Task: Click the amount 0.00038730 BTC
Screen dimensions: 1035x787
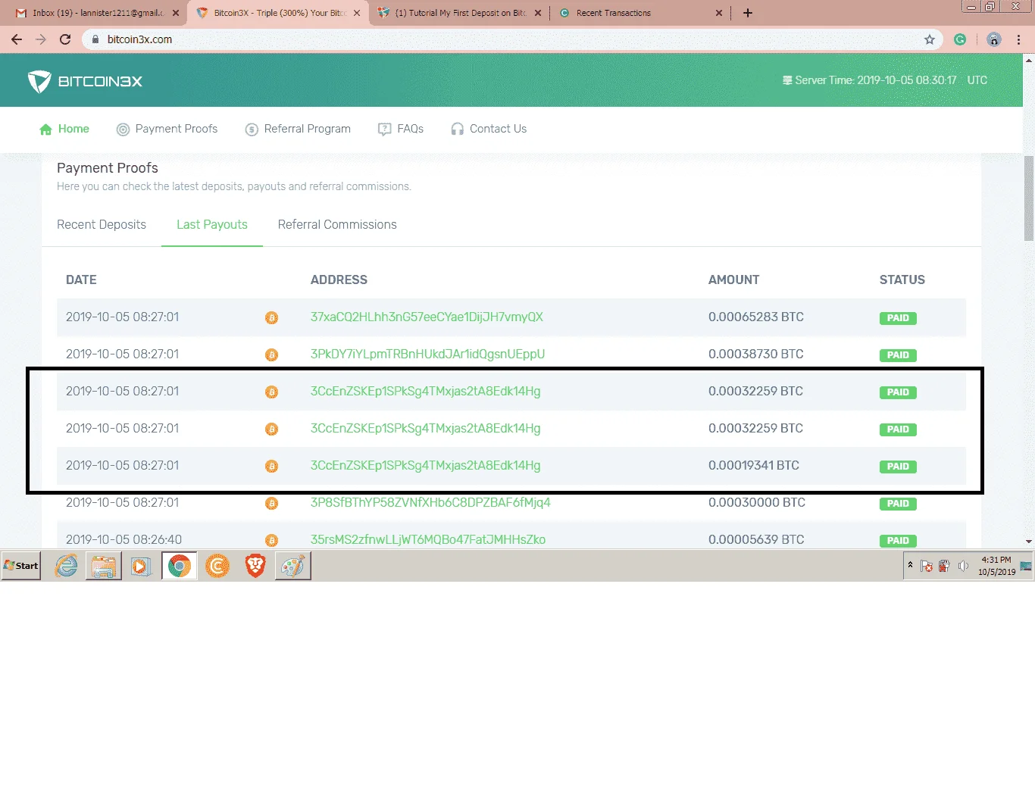Action: [x=756, y=354]
